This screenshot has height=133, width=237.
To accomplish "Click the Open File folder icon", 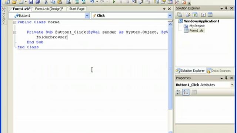I will (x=14, y=2).
